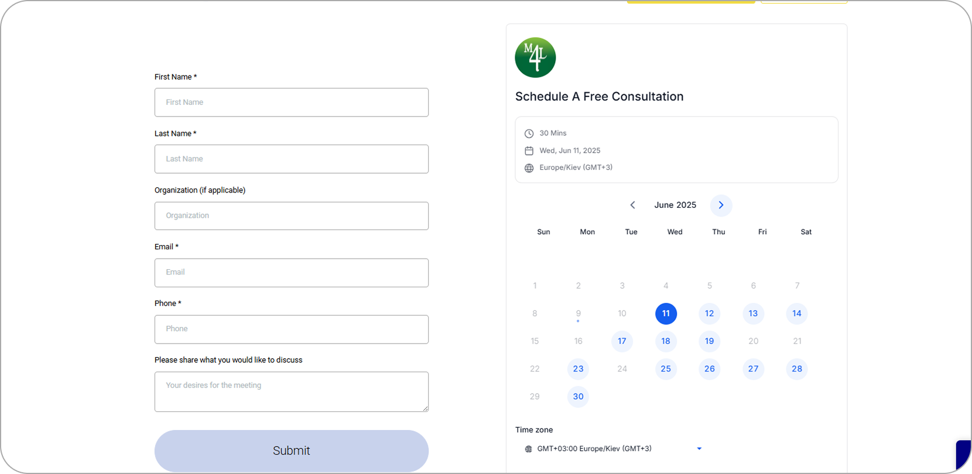
Task: Click the globe icon beside Europe/Kiev summary
Action: (x=529, y=168)
